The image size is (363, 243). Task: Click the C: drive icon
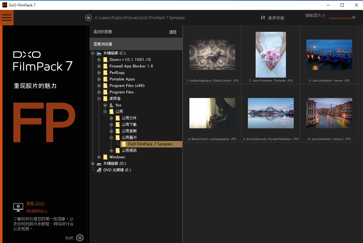(x=99, y=53)
